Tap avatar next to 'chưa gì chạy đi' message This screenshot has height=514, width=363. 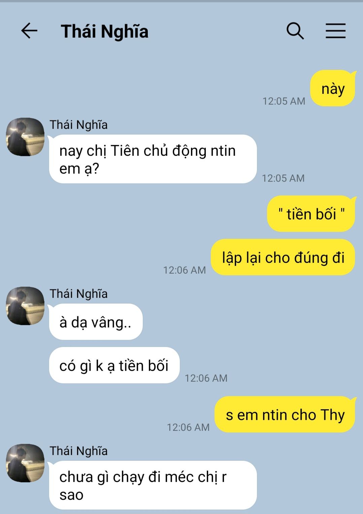(25, 463)
